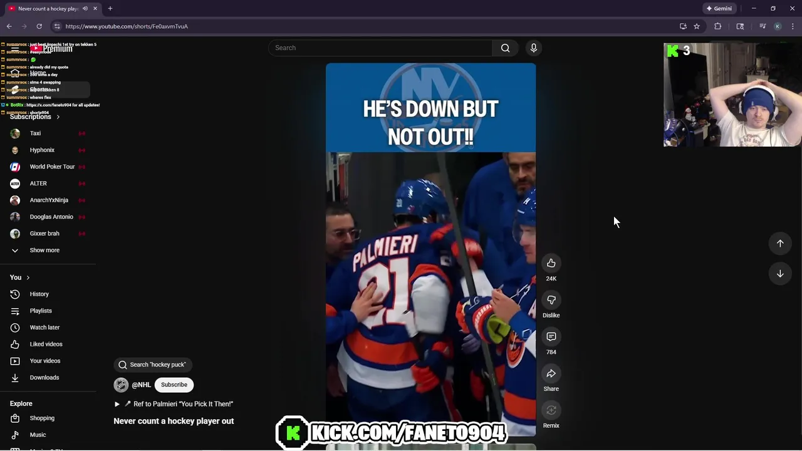Click the address bar URL
This screenshot has width=802, height=451.
coord(126,26)
